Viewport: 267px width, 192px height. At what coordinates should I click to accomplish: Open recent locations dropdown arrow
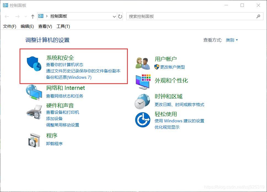click(26, 17)
